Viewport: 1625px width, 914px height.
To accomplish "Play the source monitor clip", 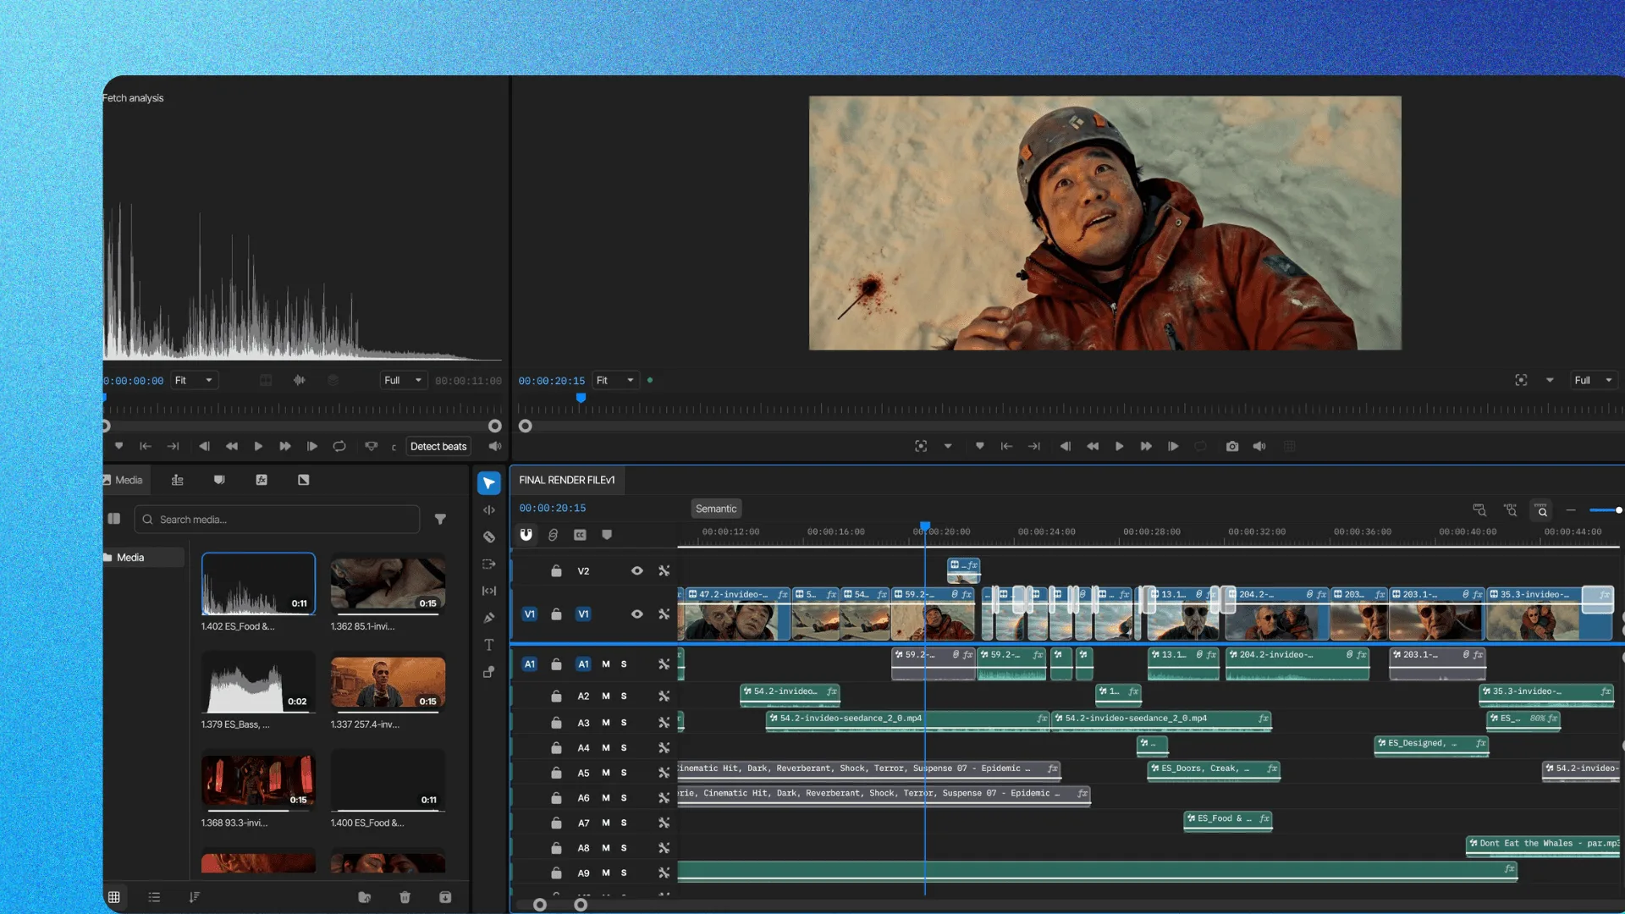I will 258,447.
